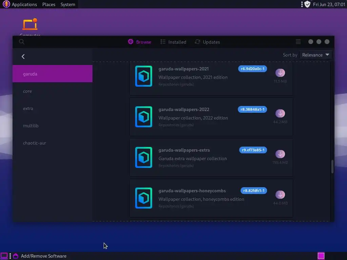Open the garuda-wallpapers-2021 package title

[x=183, y=69]
